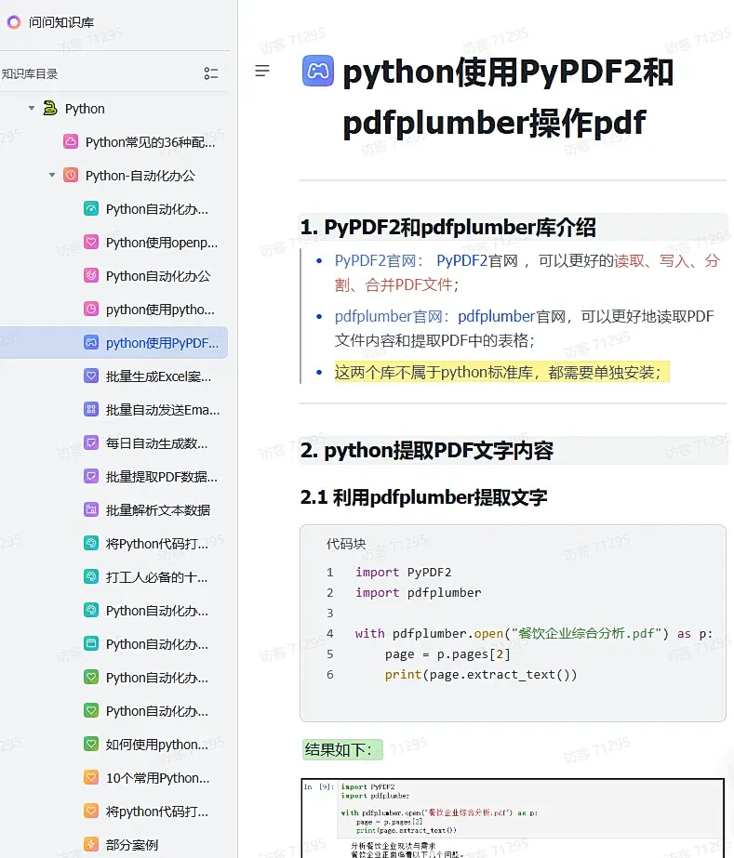This screenshot has height=858, width=734.
Task: Open 将Python代码打... document with green icon
Action: coord(156,544)
